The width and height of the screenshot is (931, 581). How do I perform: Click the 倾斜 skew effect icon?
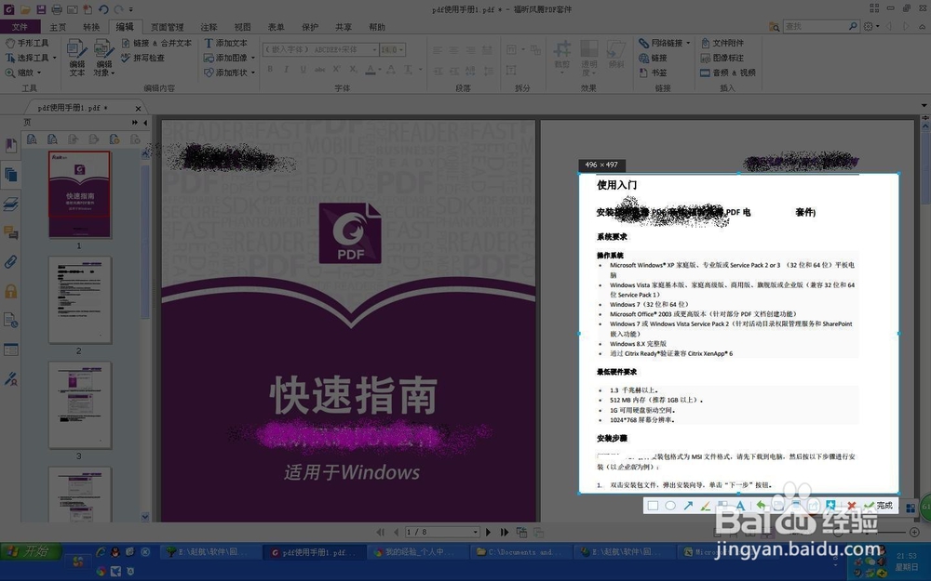pyautogui.click(x=616, y=55)
